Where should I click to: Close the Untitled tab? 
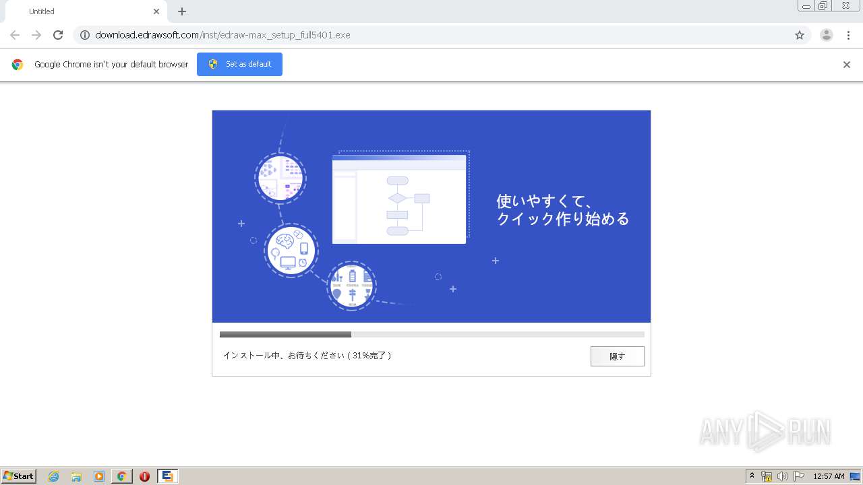(156, 11)
